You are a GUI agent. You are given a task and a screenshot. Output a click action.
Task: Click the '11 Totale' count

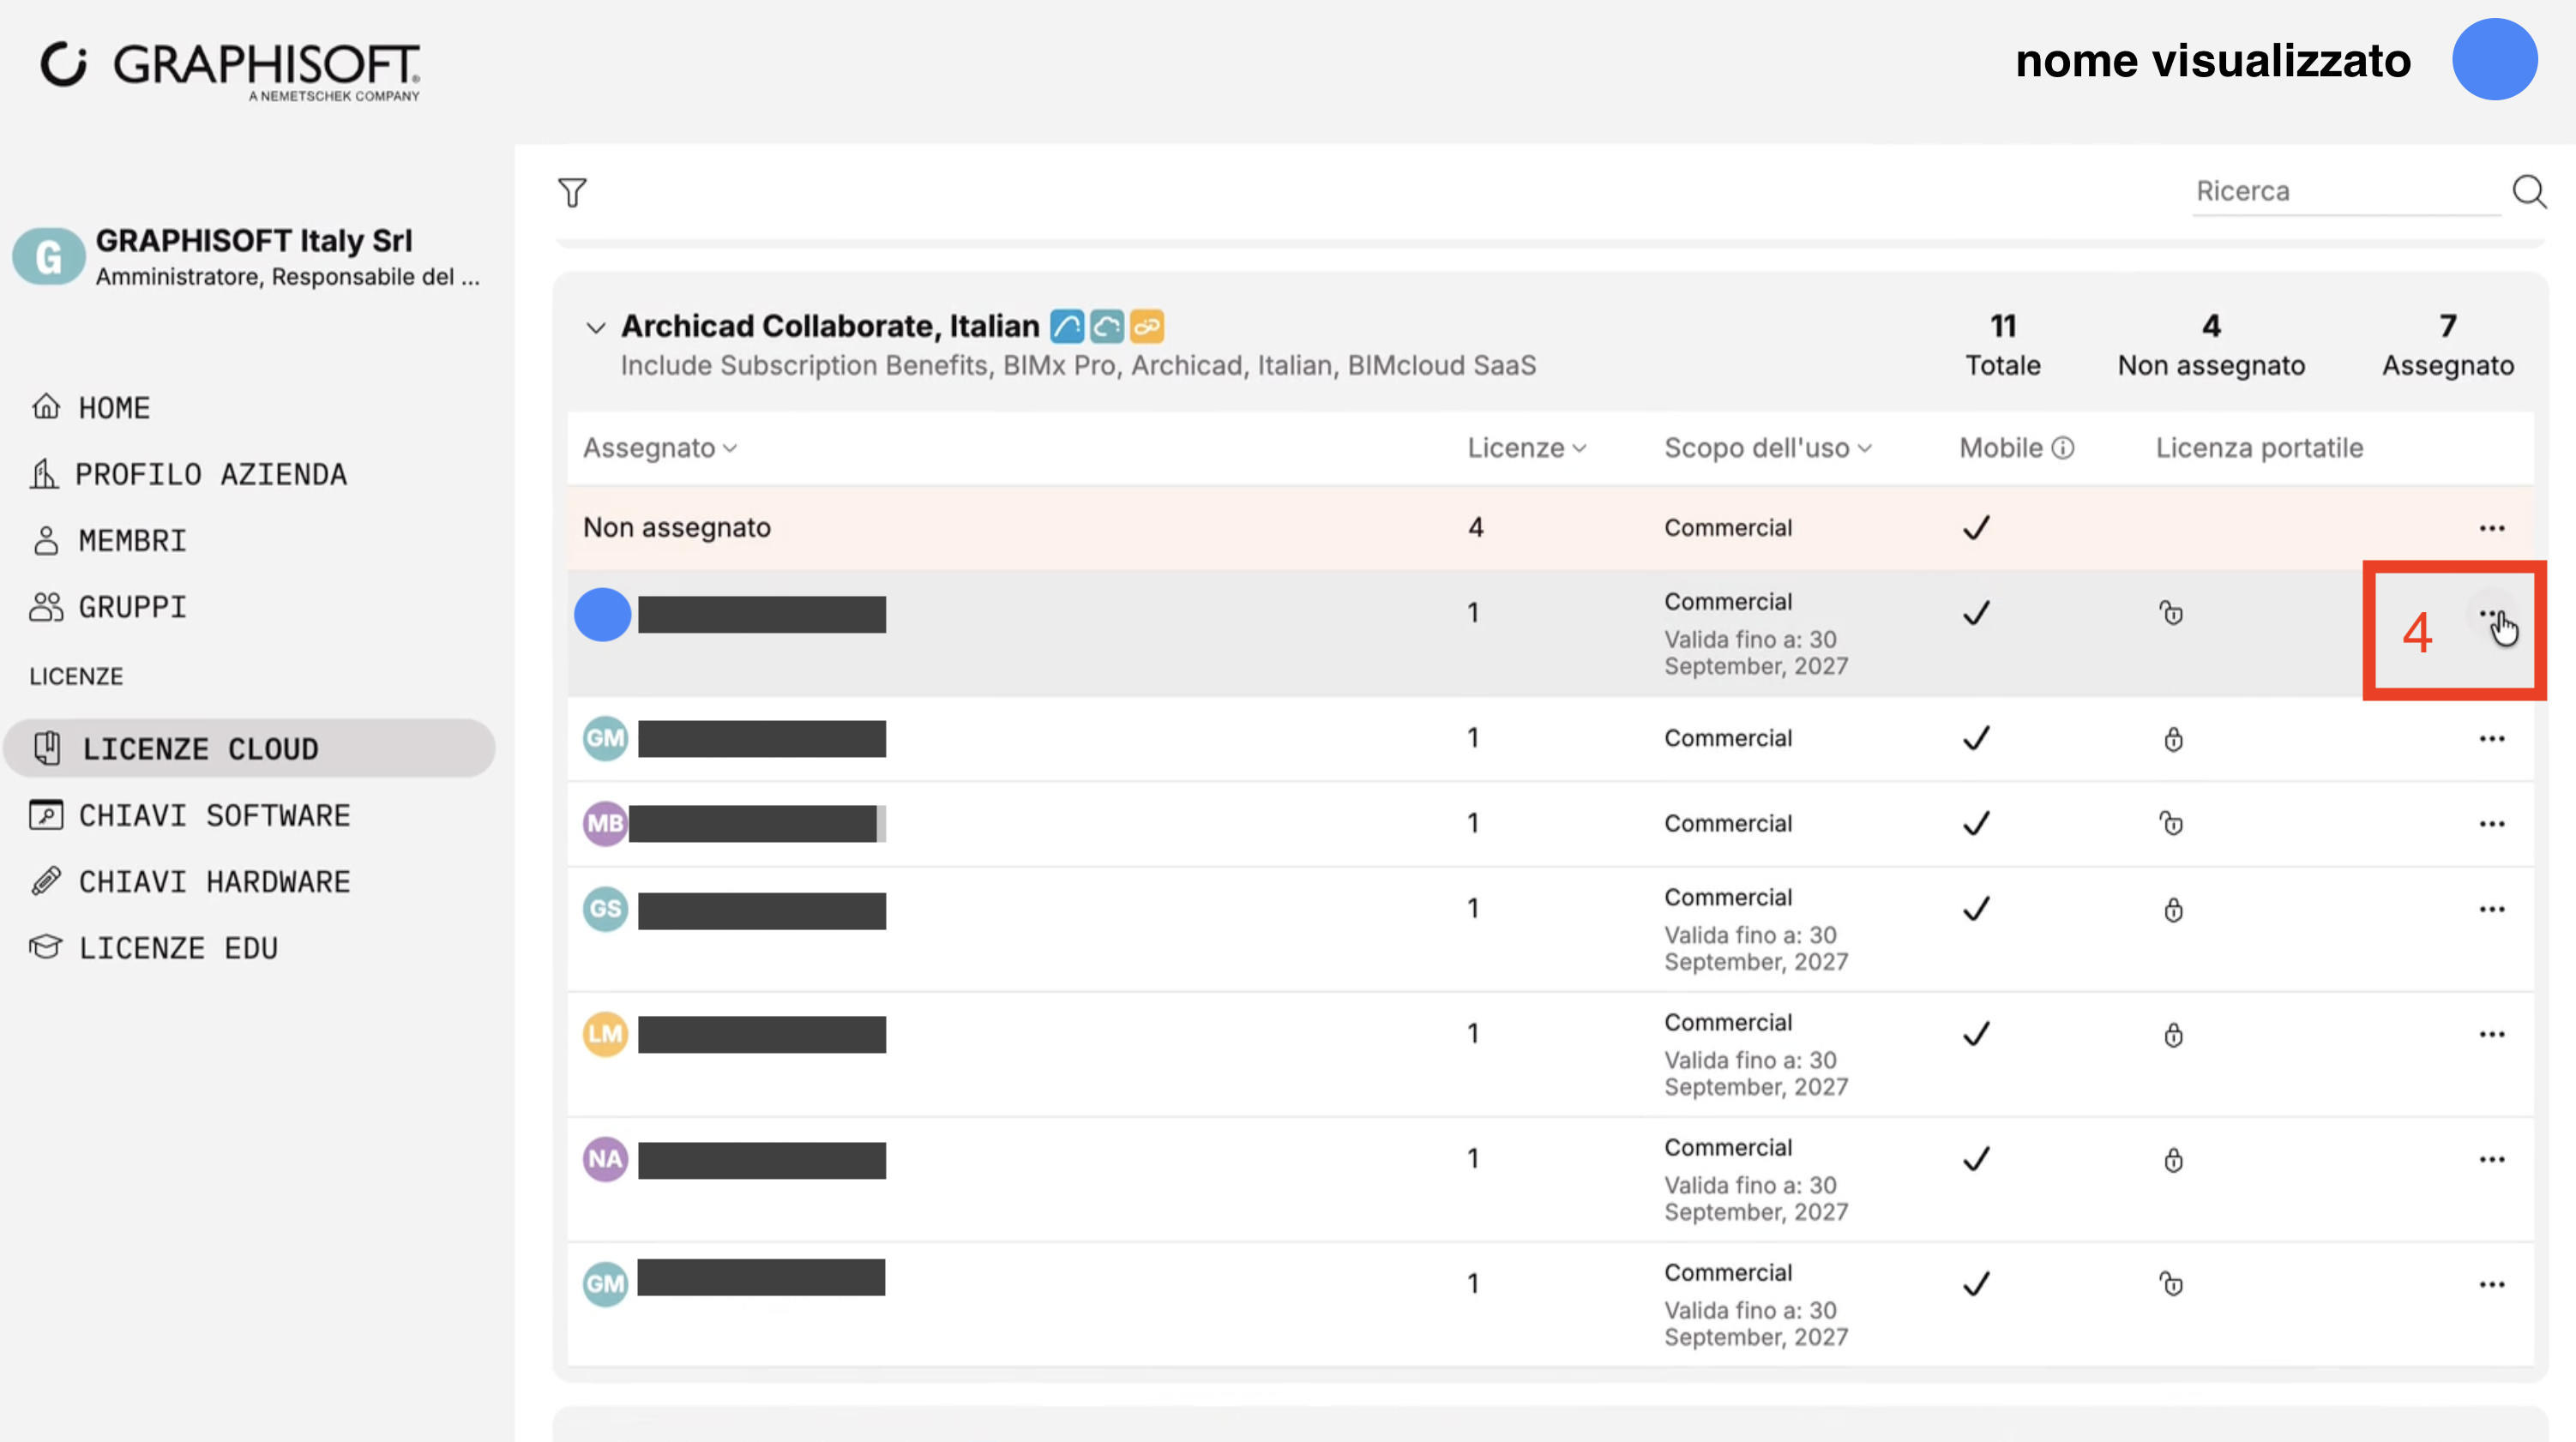(2003, 345)
